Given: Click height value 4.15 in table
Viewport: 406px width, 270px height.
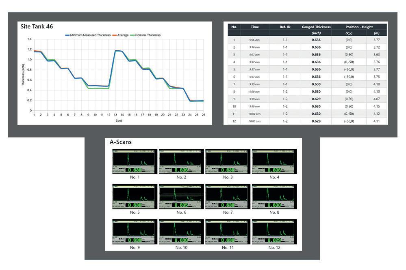Looking at the screenshot, I should click(x=377, y=107).
